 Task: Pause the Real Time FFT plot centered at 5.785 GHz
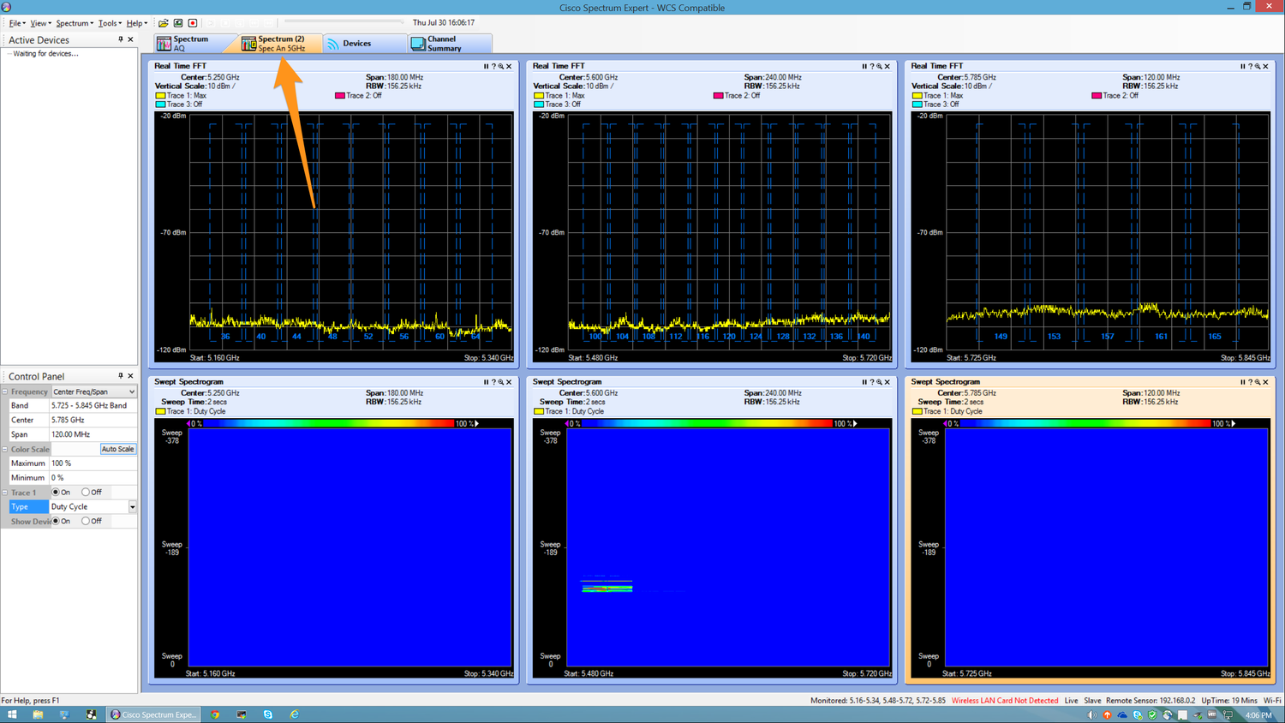(1242, 66)
